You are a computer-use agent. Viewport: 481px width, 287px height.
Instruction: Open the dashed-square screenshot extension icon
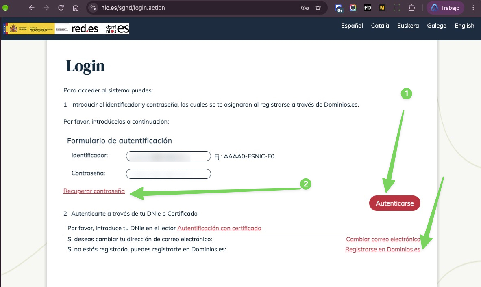(397, 8)
